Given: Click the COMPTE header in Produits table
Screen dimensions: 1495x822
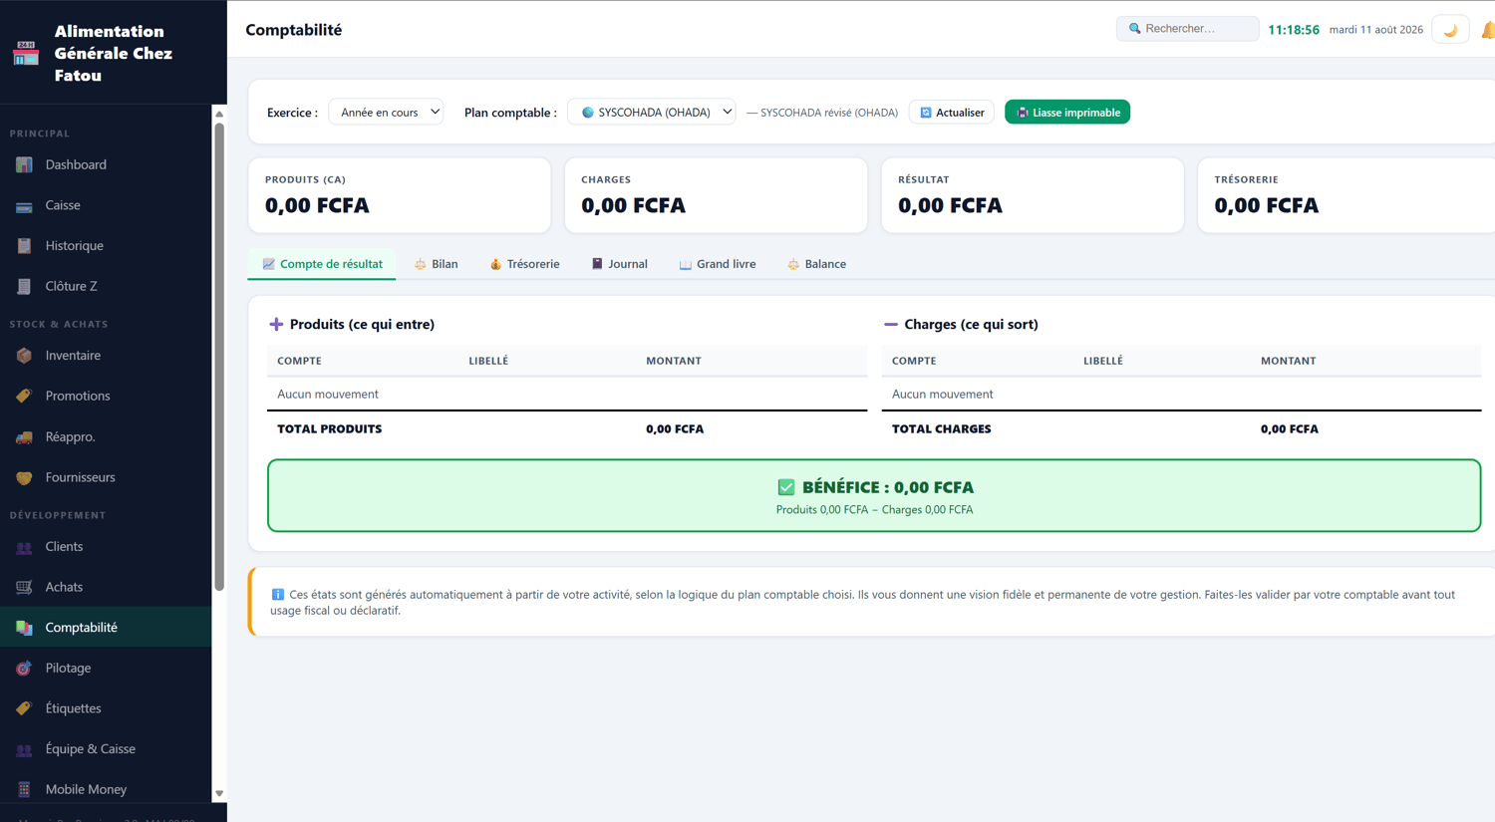Looking at the screenshot, I should 299,361.
